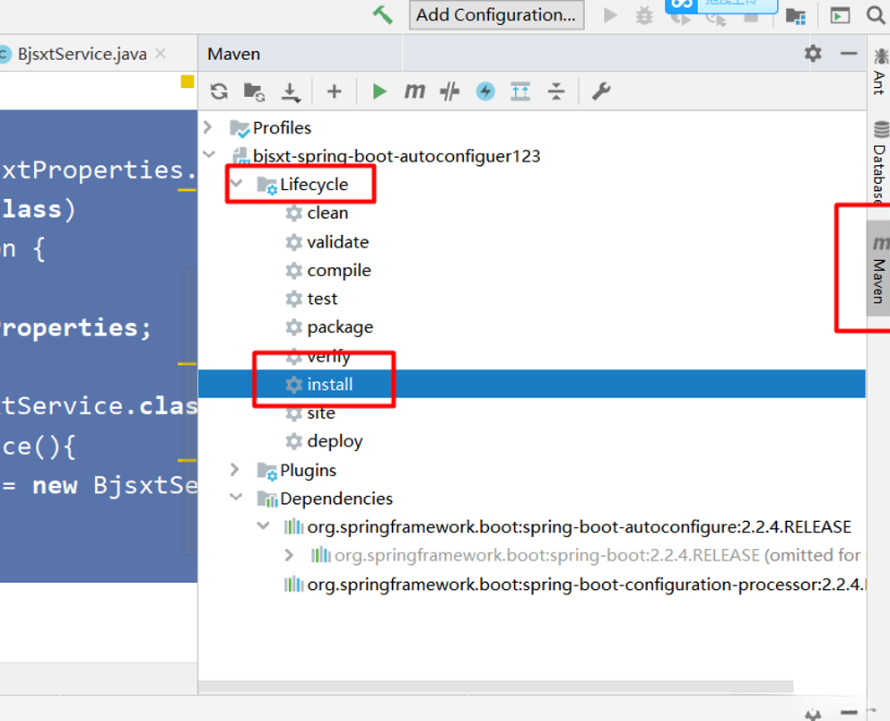890x721 pixels.
Task: Open the Ant side tool tab
Action: pos(879,72)
